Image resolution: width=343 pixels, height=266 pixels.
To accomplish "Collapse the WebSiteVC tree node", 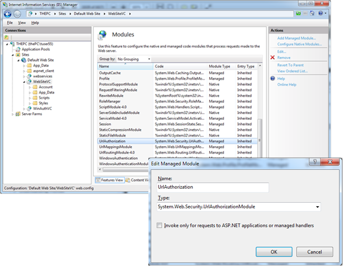I will tap(24, 82).
